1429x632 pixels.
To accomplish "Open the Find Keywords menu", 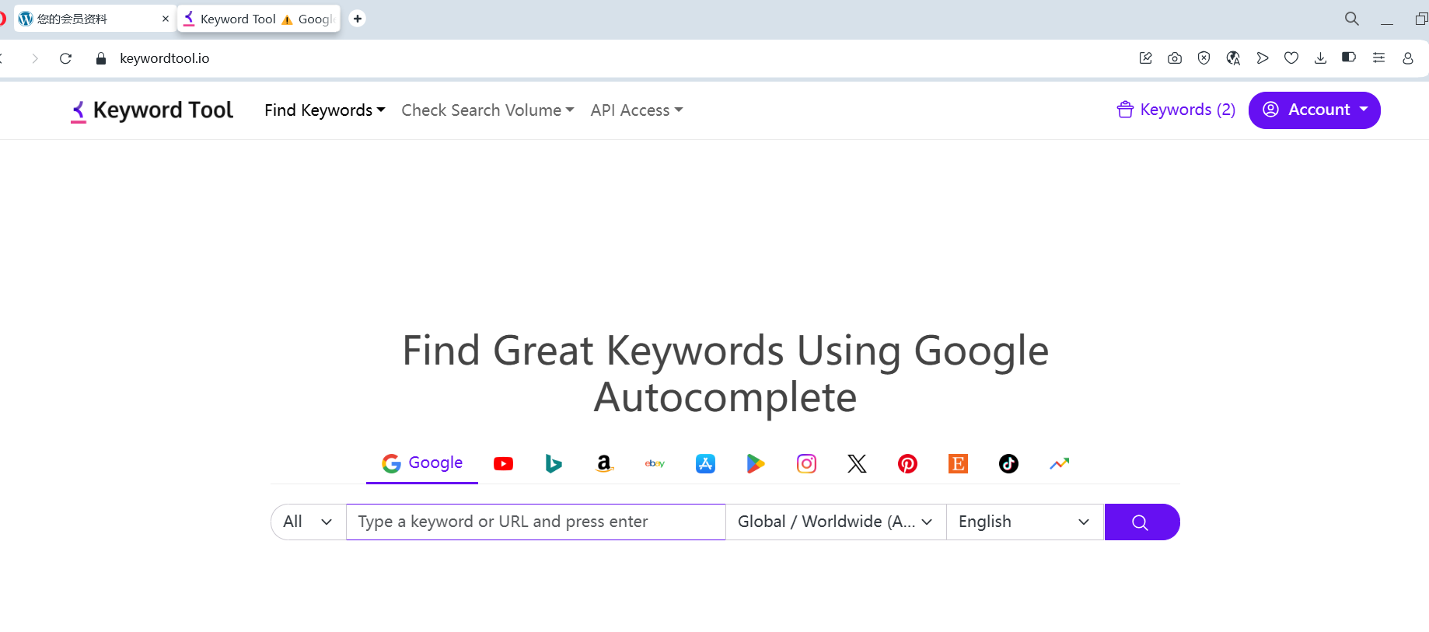I will (325, 110).
